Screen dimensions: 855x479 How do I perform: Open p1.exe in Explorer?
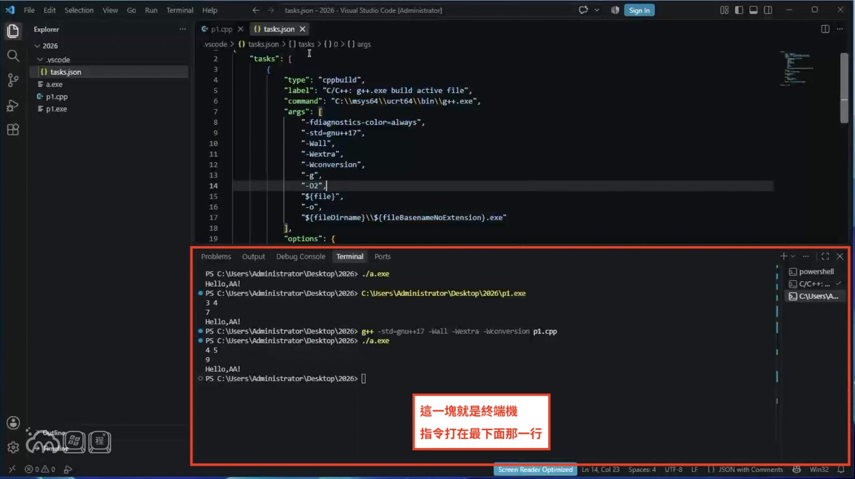pos(110,109)
